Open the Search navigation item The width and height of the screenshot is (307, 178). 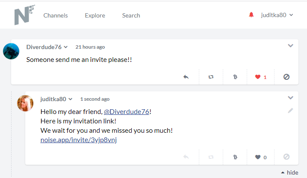click(131, 15)
